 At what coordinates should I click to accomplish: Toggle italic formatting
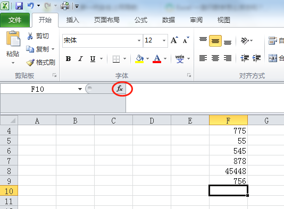pos(80,59)
